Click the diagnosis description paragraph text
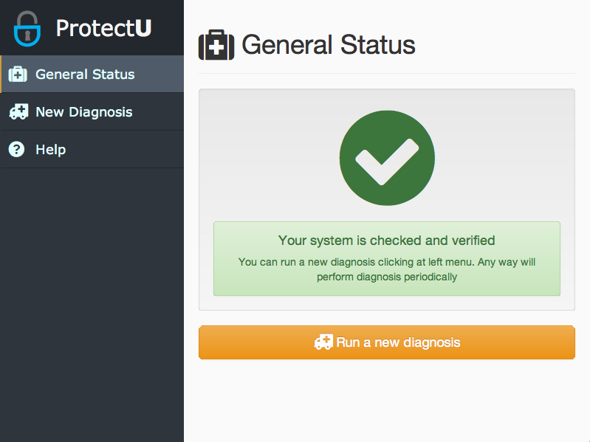 [x=386, y=269]
